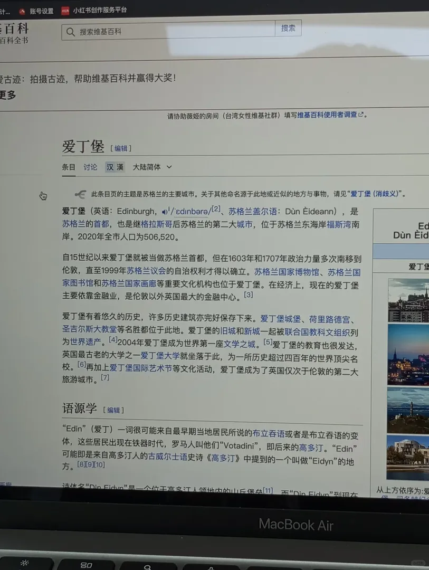The width and height of the screenshot is (429, 570).
Task: Click the 搜索维基百科 search input field
Action: tap(168, 31)
